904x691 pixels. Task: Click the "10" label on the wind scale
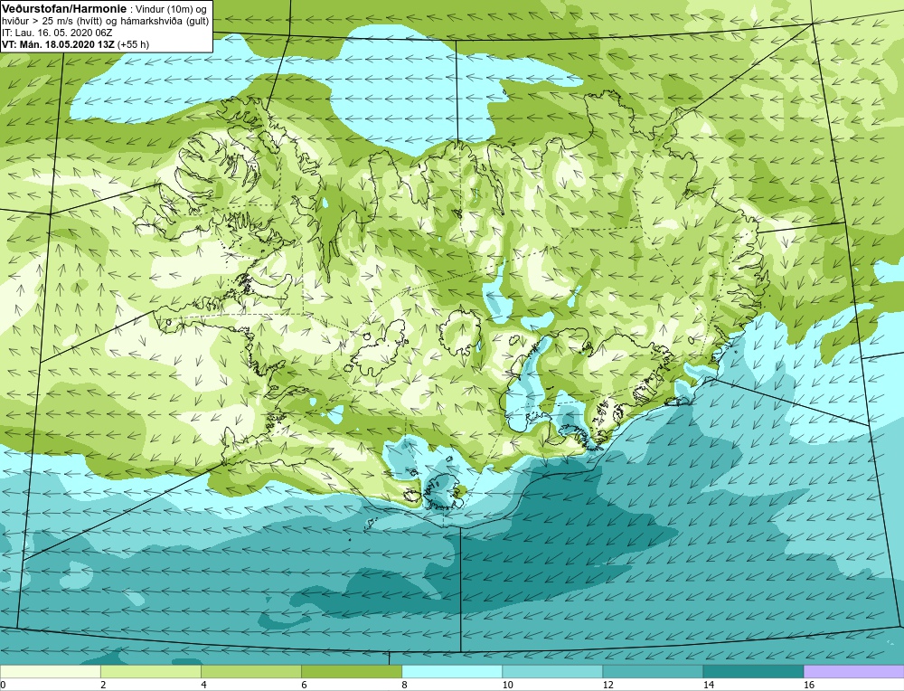pyautogui.click(x=507, y=685)
